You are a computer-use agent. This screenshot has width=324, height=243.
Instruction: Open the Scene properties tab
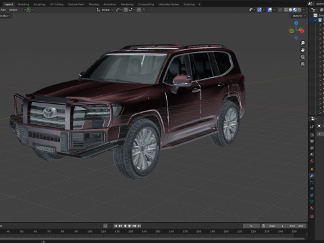(312, 155)
